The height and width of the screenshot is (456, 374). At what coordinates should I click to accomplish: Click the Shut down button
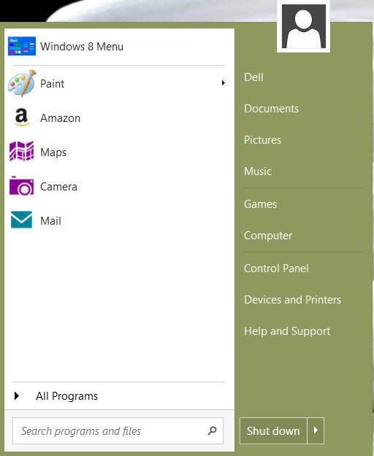click(x=273, y=430)
